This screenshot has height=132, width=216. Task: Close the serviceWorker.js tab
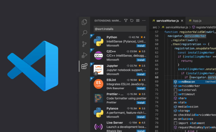pyautogui.click(x=182, y=21)
